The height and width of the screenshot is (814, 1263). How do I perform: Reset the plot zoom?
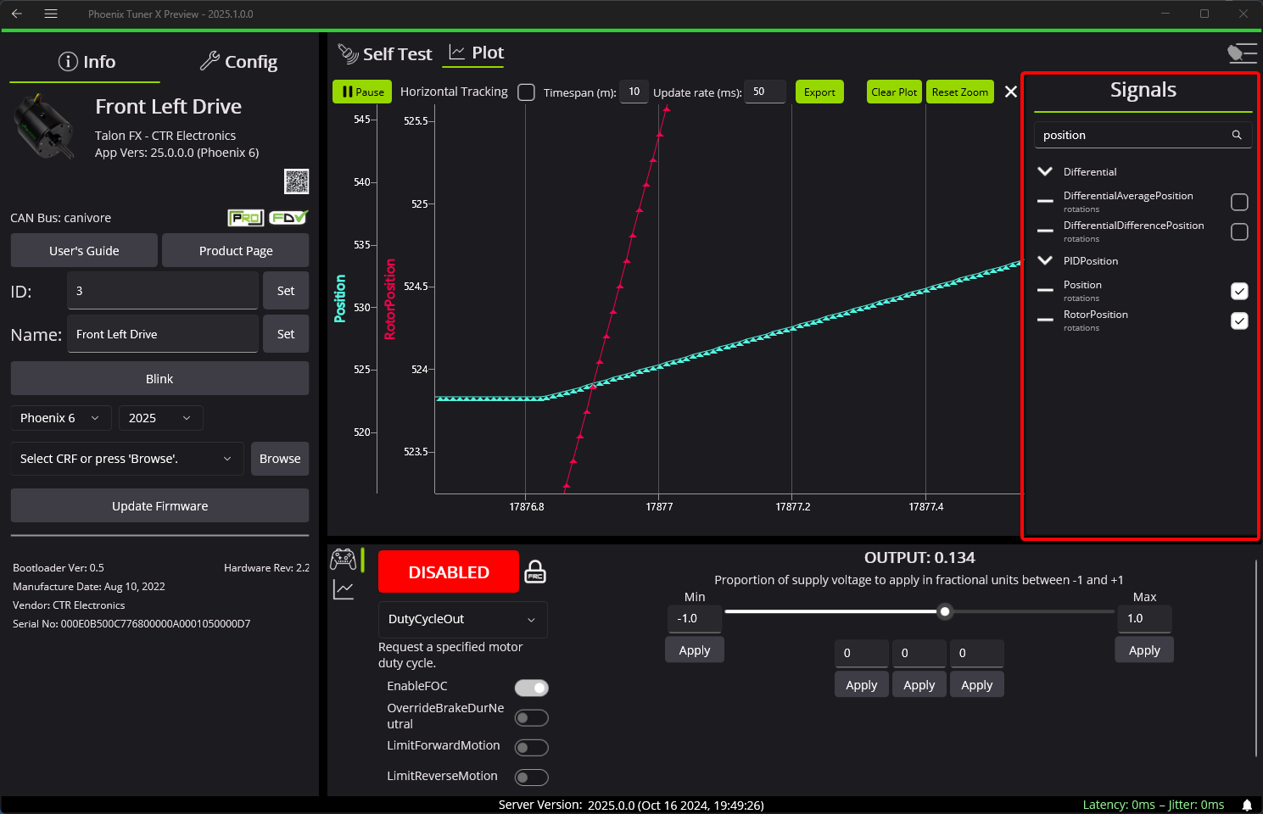coord(959,92)
